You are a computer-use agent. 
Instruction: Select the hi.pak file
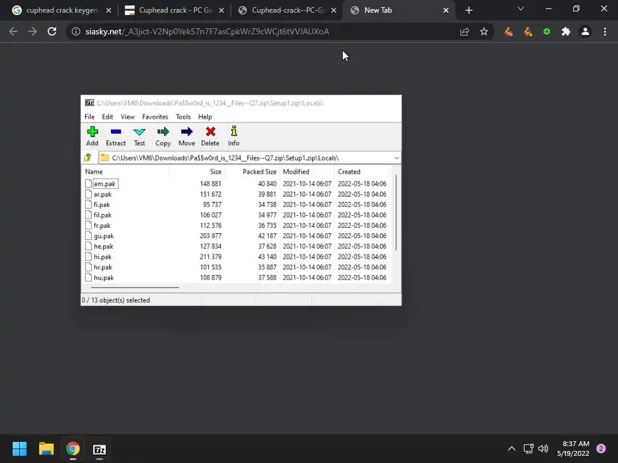pyautogui.click(x=103, y=257)
